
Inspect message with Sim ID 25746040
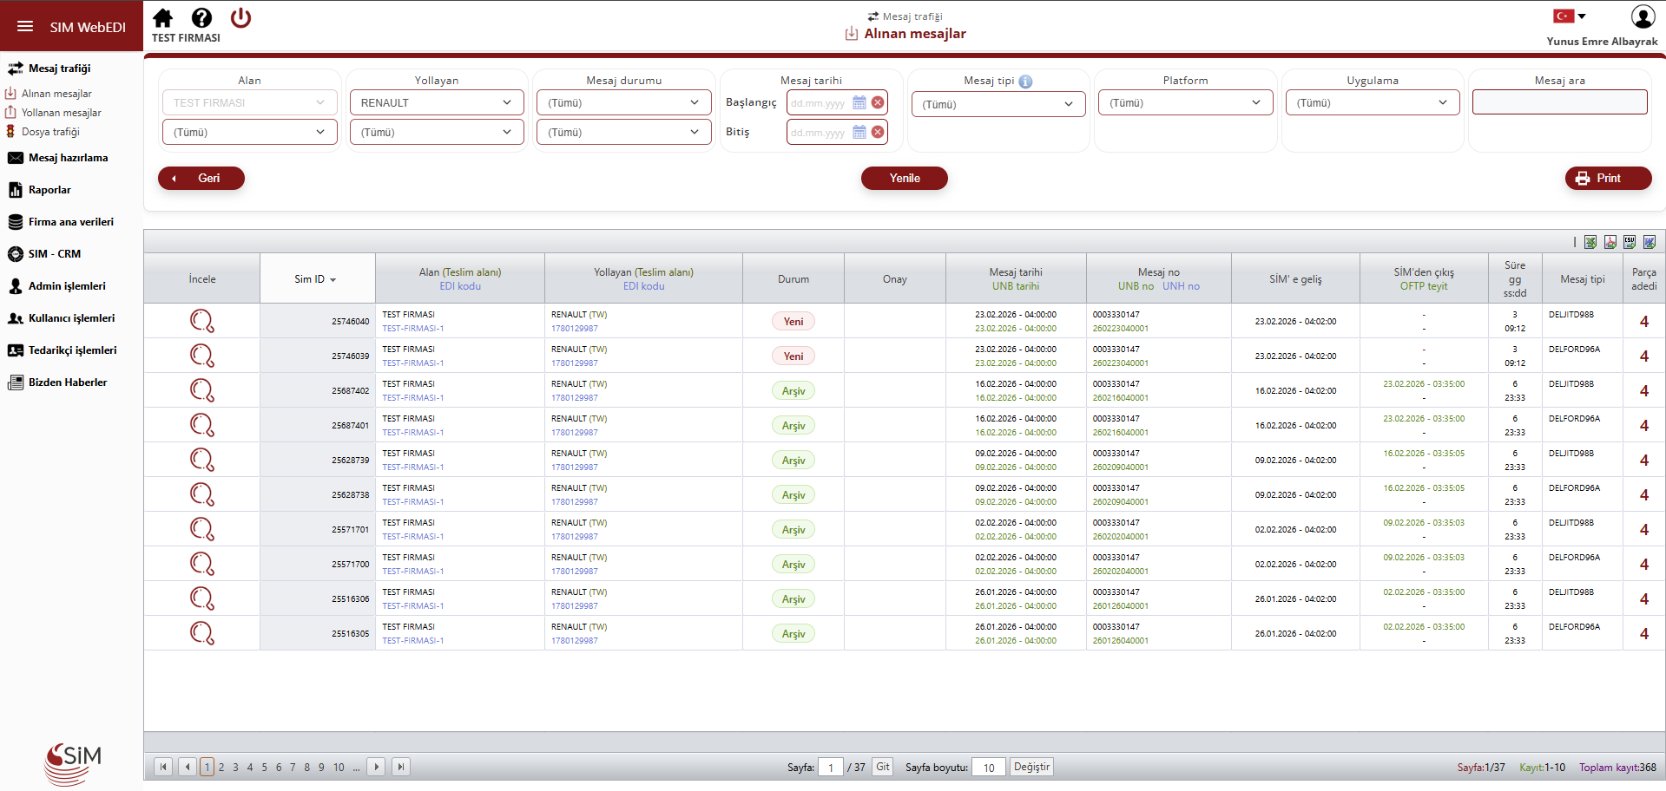tap(201, 321)
